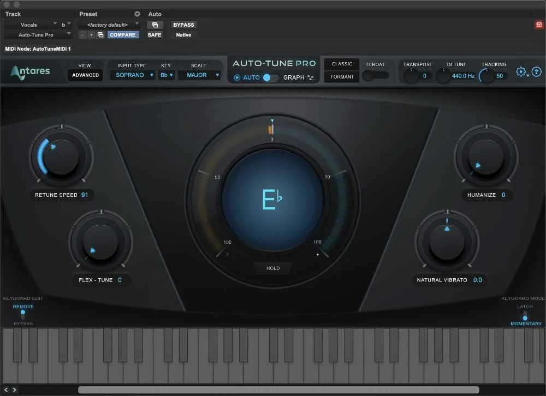This screenshot has width=546, height=396.
Task: Click the Preset header label
Action: pos(88,14)
